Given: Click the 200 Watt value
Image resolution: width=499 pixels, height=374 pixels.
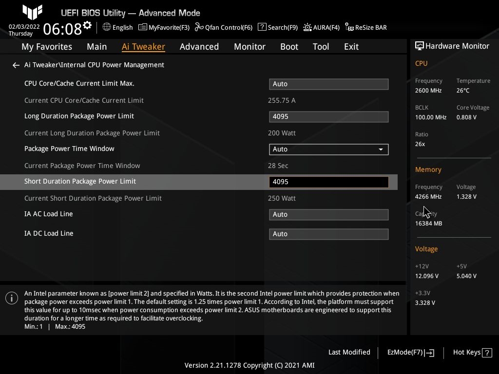Looking at the screenshot, I should (282, 133).
